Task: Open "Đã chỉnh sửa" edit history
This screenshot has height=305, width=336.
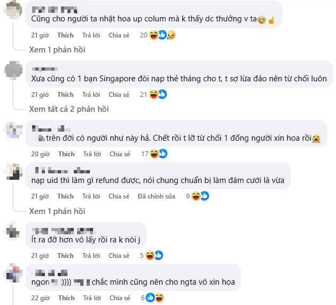Action: coord(156,196)
